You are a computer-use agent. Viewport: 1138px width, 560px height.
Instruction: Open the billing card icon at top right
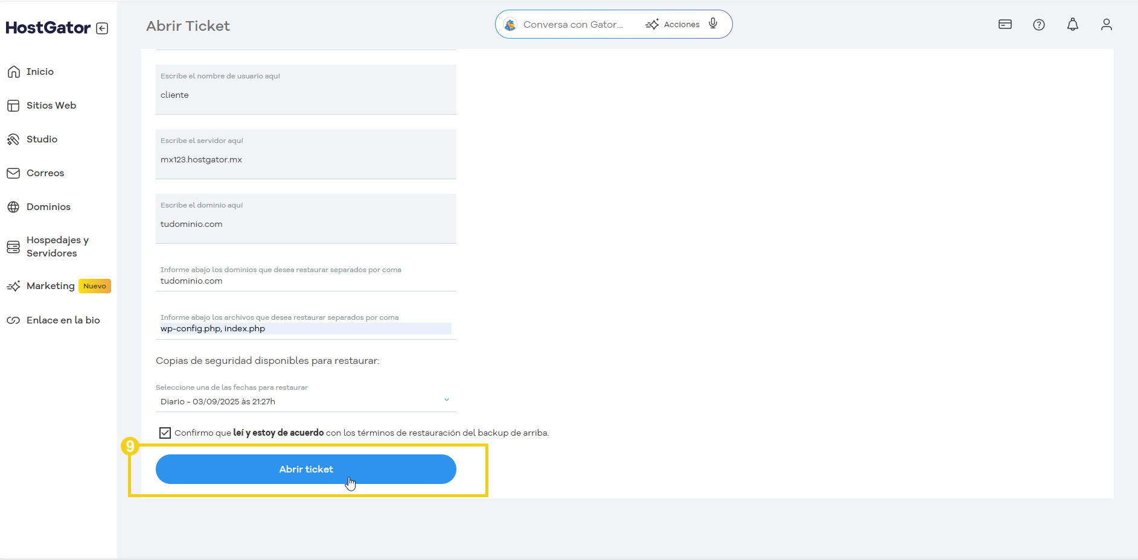click(1005, 24)
